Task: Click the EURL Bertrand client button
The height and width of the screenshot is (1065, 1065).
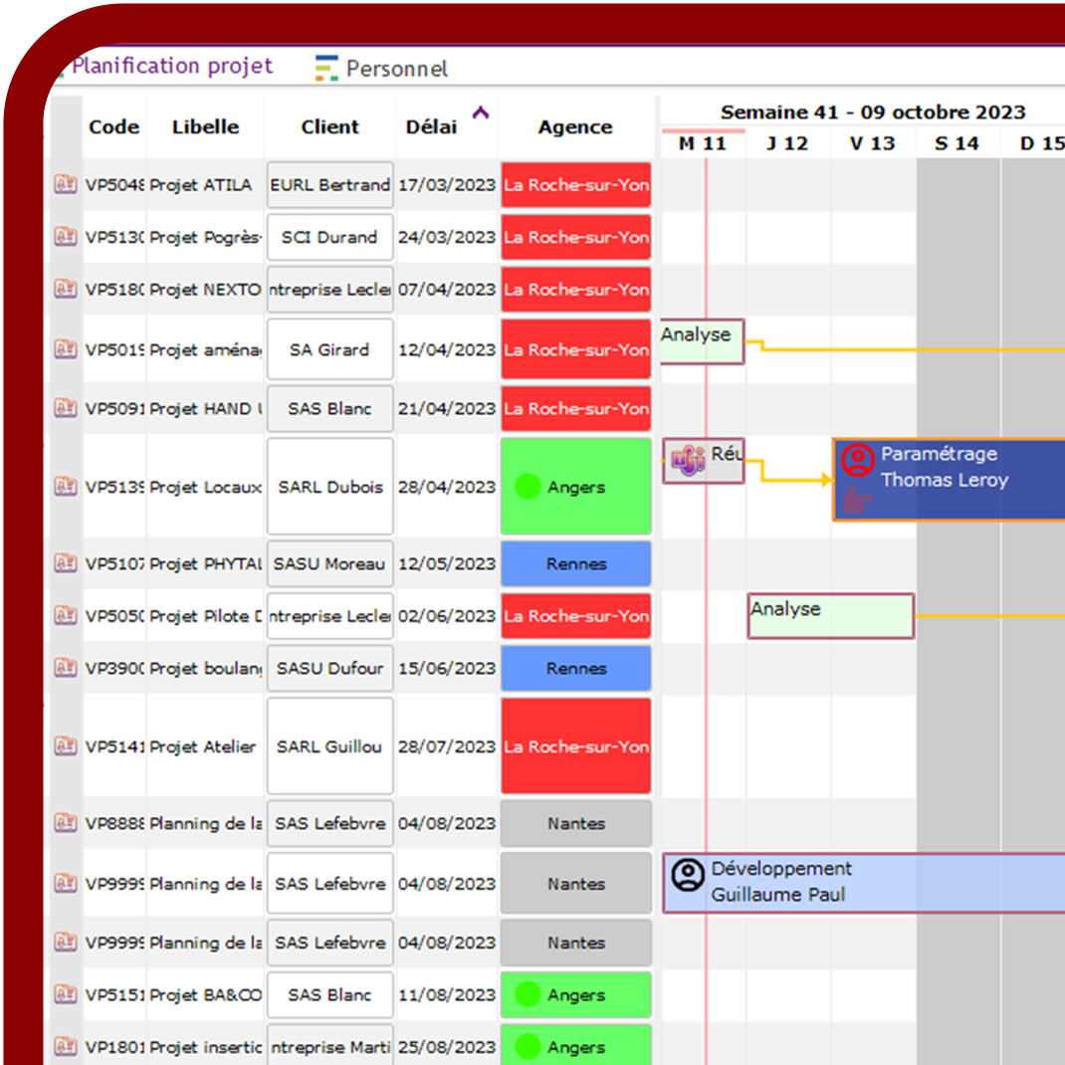Action: pos(329,185)
